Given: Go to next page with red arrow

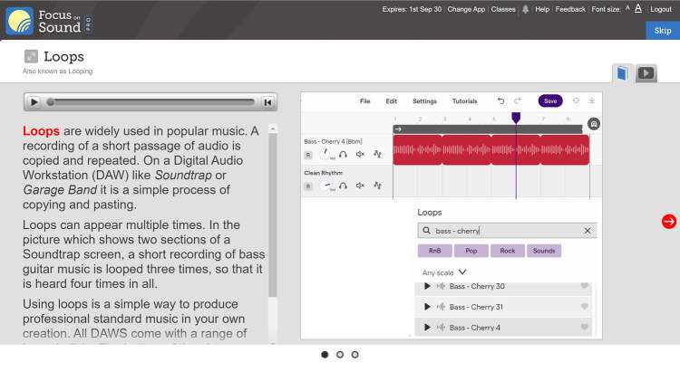Looking at the screenshot, I should (669, 221).
